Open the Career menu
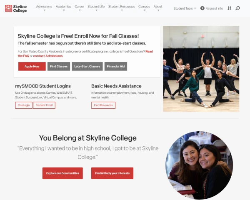Screen dimensions: 250x200 [80, 8]
